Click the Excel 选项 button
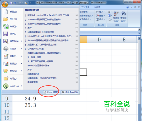Screen dimensions: 142x121 52,92
